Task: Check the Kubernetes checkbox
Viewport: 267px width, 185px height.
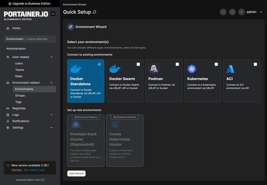Action: pos(216,64)
